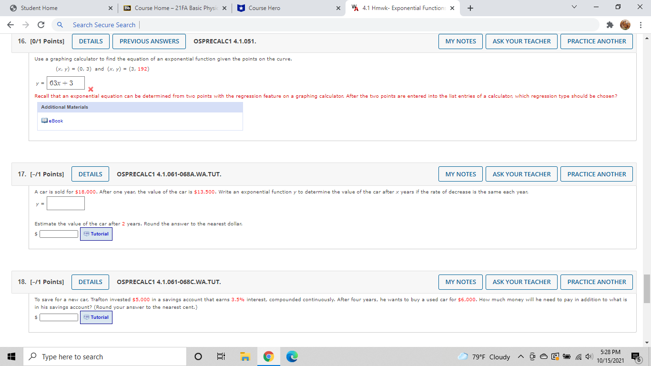
Task: Open a new browser tab
Action: [x=470, y=8]
